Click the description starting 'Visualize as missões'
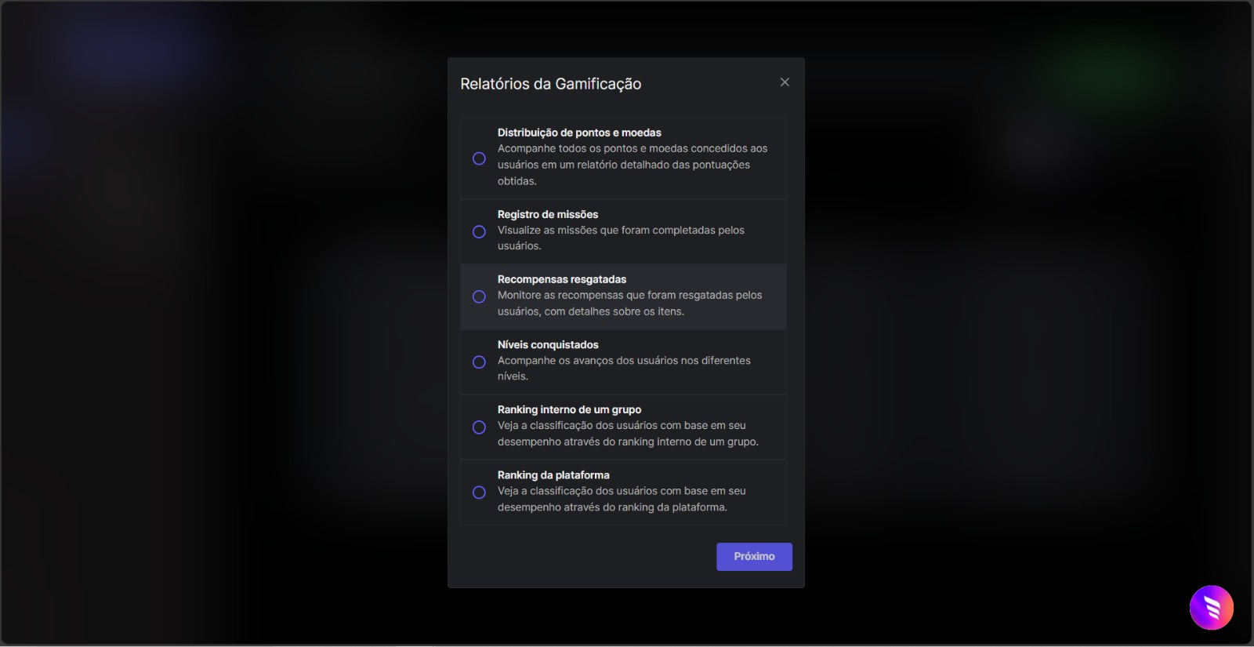Viewport: 1254px width, 647px height. 621,238
